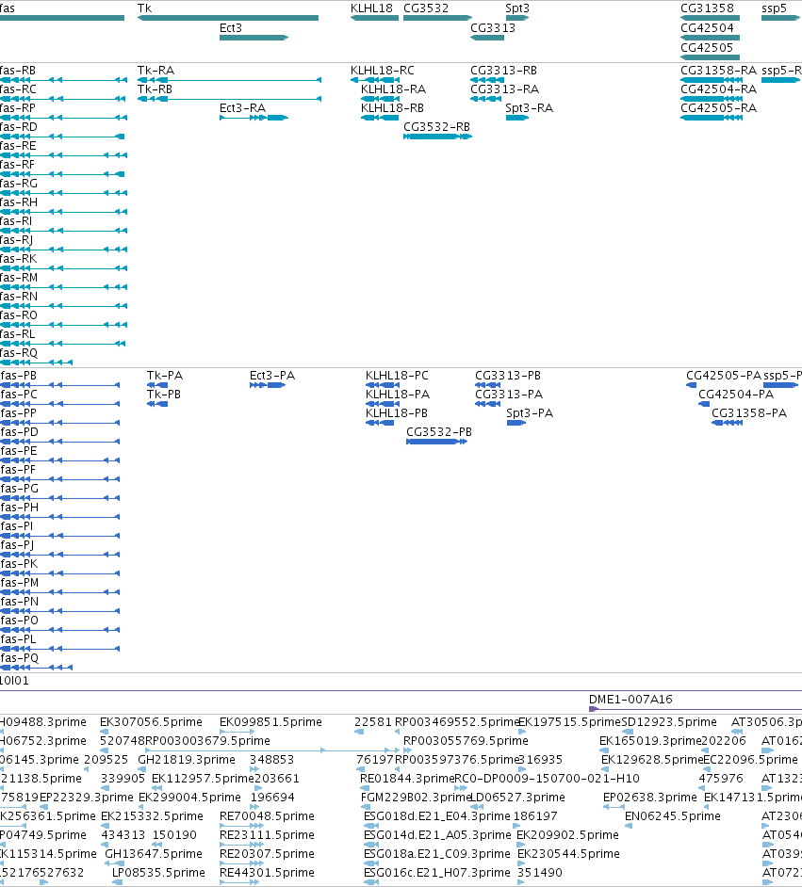The height and width of the screenshot is (887, 802).
Task: Click the EK099851.5prime EST label
Action: click(x=270, y=722)
